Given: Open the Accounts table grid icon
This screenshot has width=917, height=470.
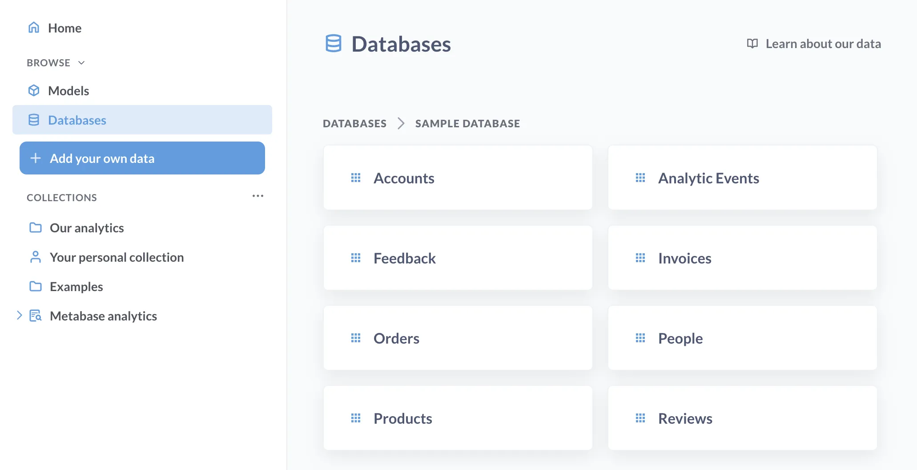Looking at the screenshot, I should [355, 178].
